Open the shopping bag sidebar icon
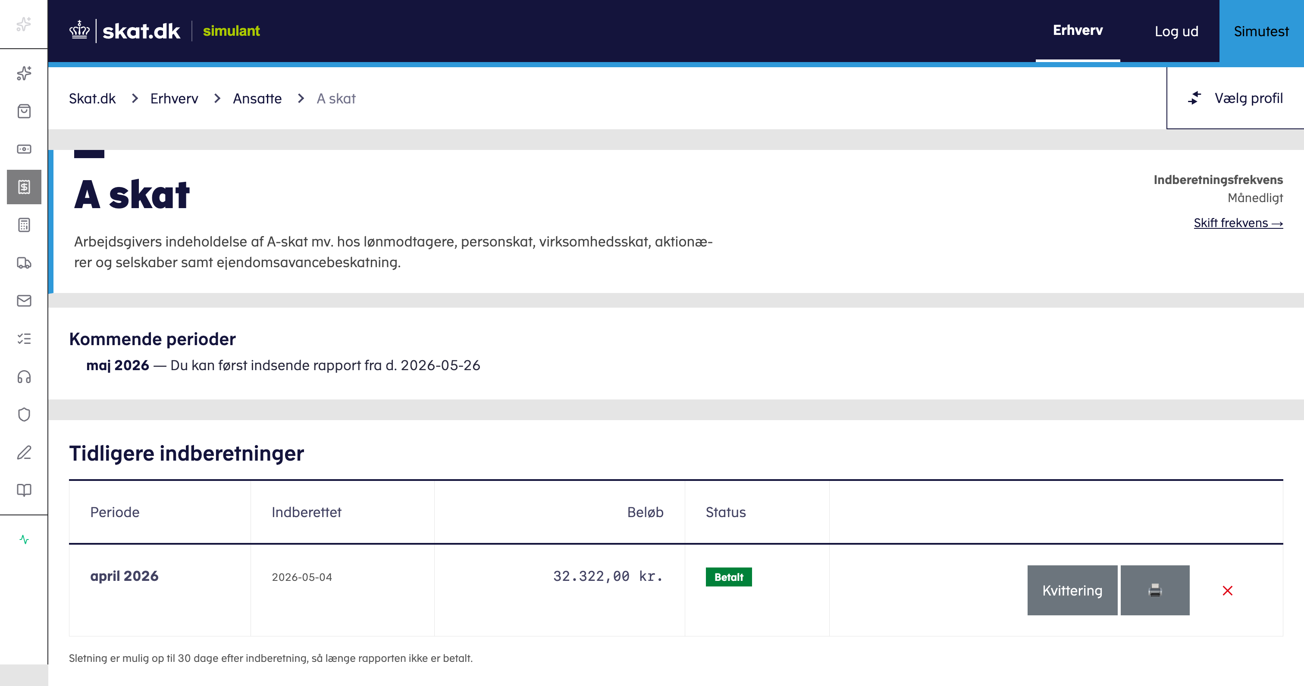Viewport: 1304px width, 686px height. click(24, 111)
